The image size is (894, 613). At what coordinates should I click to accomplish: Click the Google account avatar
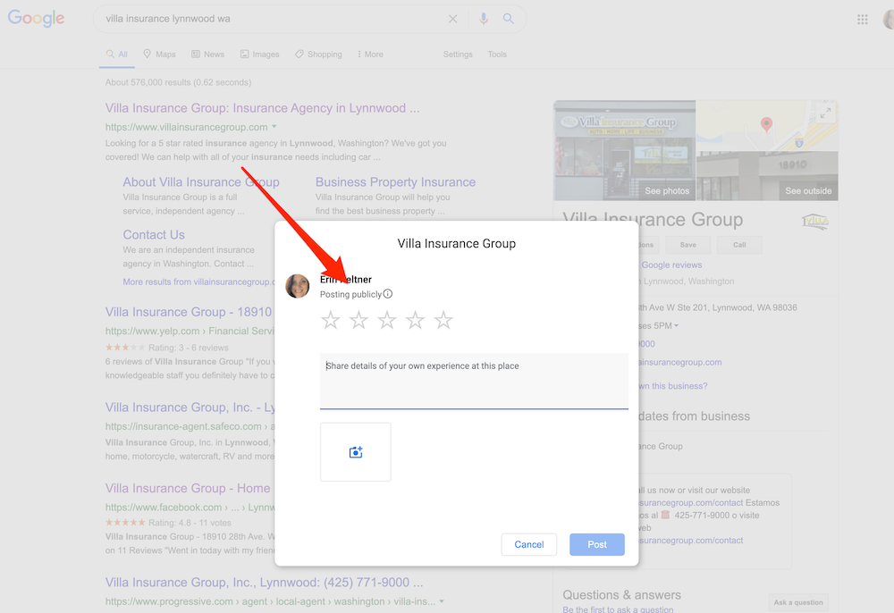pyautogui.click(x=889, y=20)
